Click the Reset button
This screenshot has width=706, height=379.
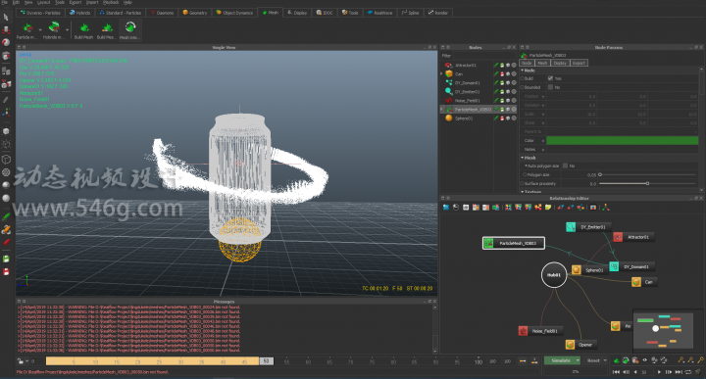(x=593, y=360)
